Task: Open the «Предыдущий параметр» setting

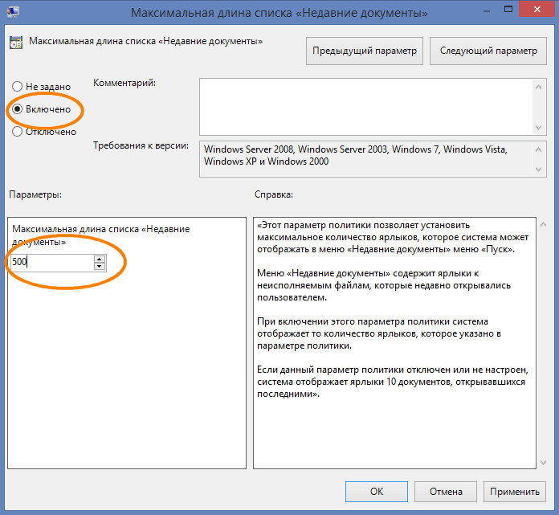Action: pyautogui.click(x=365, y=51)
